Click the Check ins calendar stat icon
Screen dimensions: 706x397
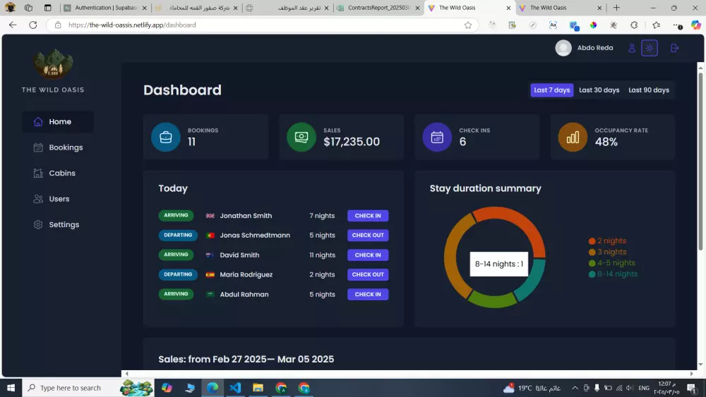pyautogui.click(x=437, y=137)
